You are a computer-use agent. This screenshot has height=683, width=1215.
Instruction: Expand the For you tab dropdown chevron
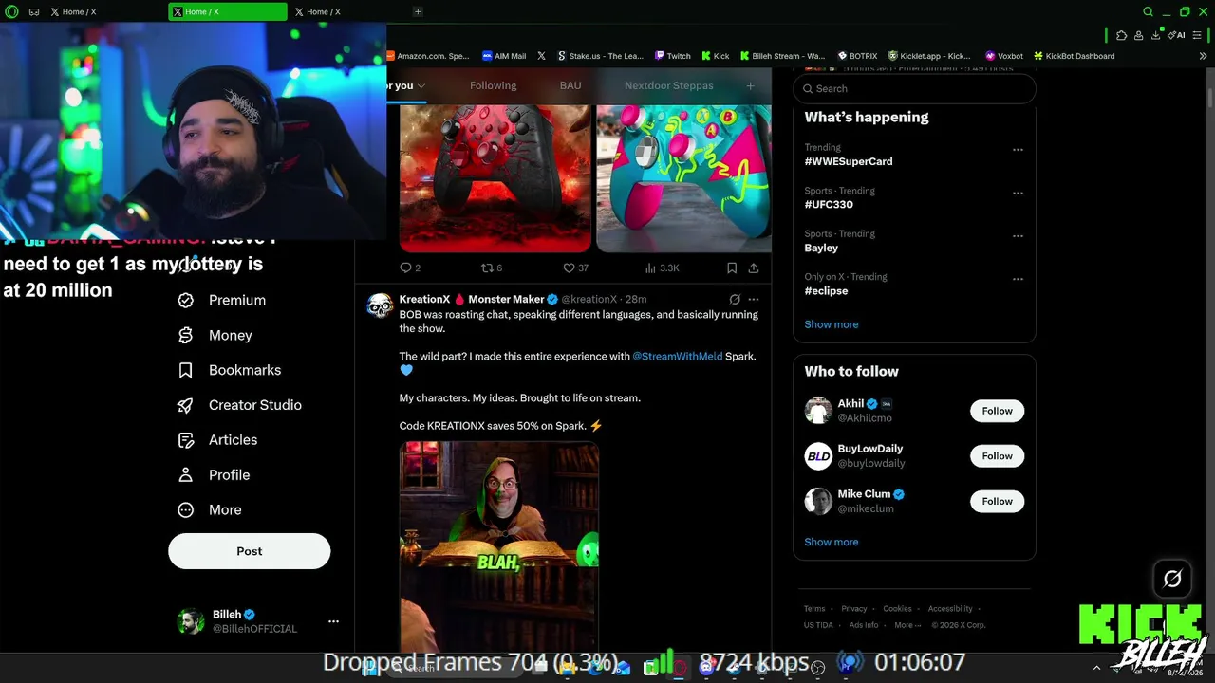pyautogui.click(x=421, y=86)
